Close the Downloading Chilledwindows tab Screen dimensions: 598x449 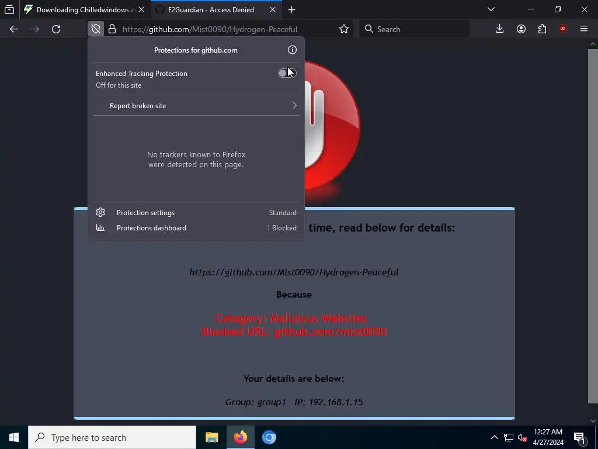pos(141,9)
